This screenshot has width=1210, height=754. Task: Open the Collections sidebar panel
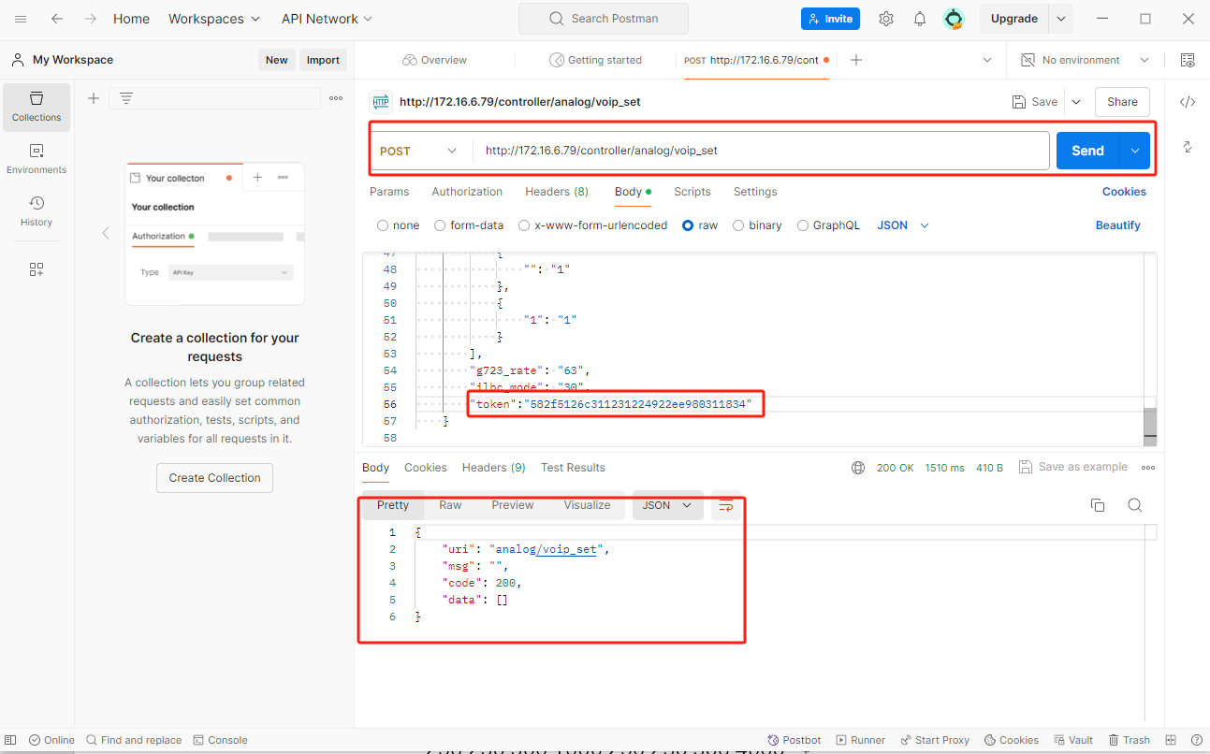pyautogui.click(x=36, y=107)
